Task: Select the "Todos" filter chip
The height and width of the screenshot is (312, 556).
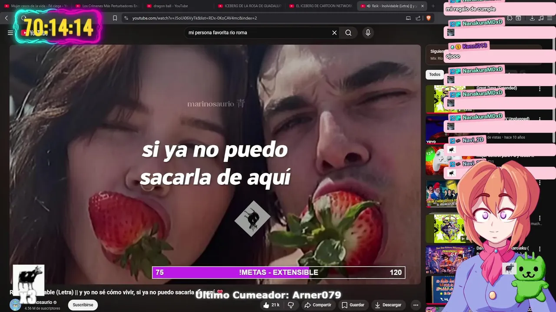Action: pos(435,75)
